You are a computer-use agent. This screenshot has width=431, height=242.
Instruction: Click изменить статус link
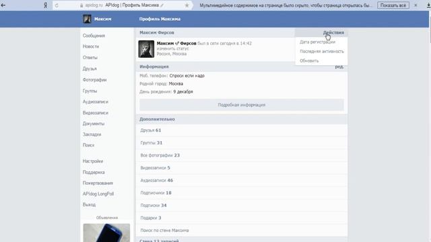click(x=172, y=48)
